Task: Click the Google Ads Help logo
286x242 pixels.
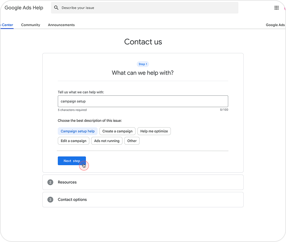Action: [x=24, y=8]
